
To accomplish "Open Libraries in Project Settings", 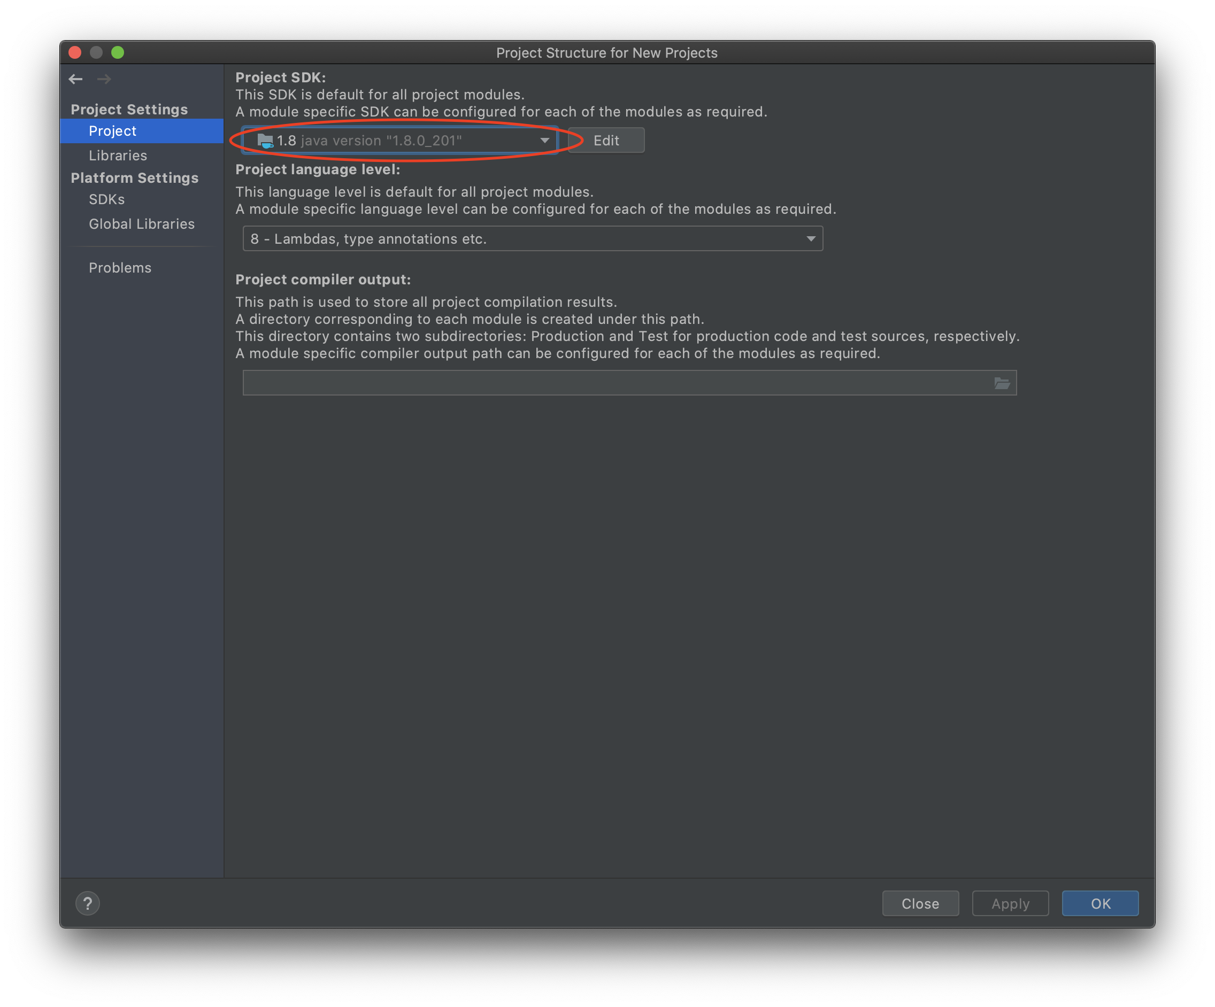I will click(118, 156).
